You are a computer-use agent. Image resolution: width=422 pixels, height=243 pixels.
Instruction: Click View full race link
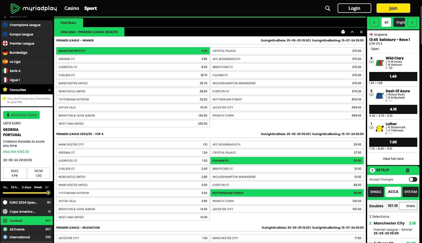393,159
